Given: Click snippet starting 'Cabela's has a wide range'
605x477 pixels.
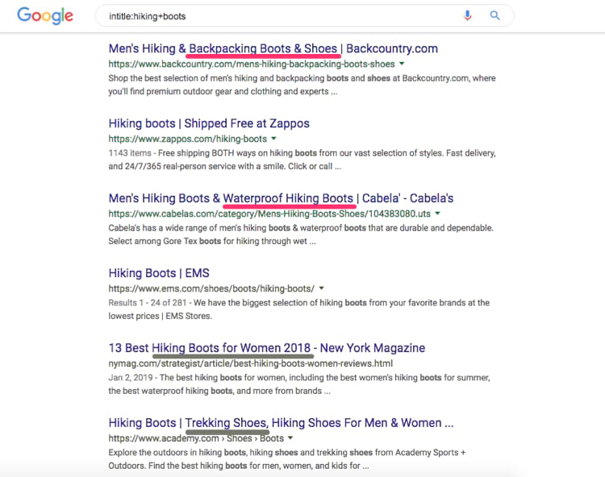Looking at the screenshot, I should [x=301, y=234].
